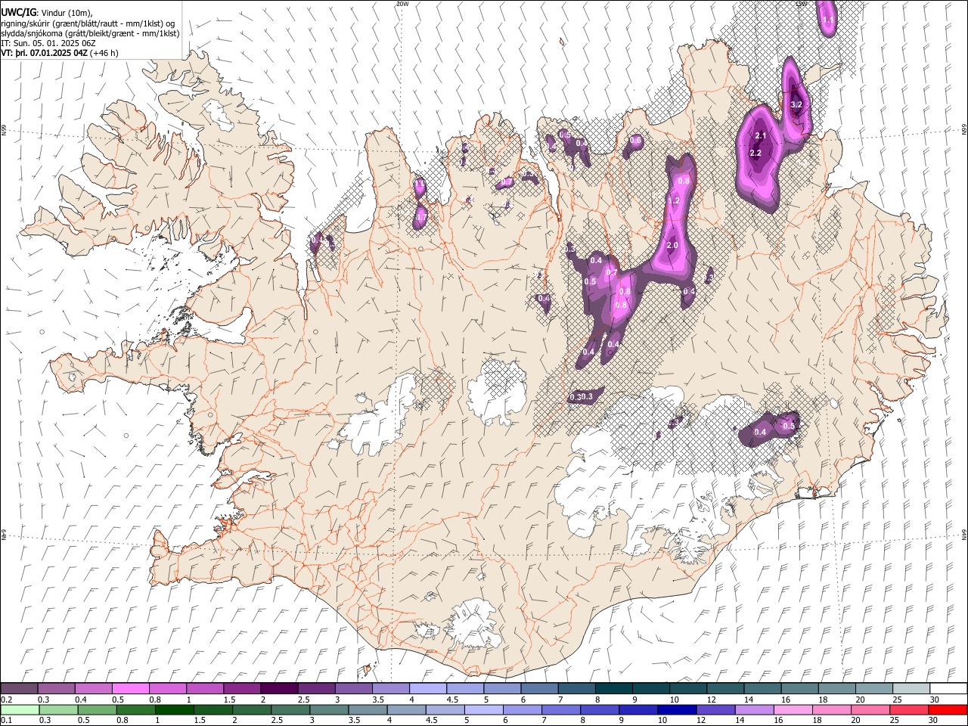Click the 12 label in the top legend row

click(711, 700)
